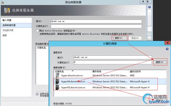The width and height of the screenshot is (171, 106).
Task: Click the 搜索(S) button in the Computer Search dialog
Action: tap(160, 62)
